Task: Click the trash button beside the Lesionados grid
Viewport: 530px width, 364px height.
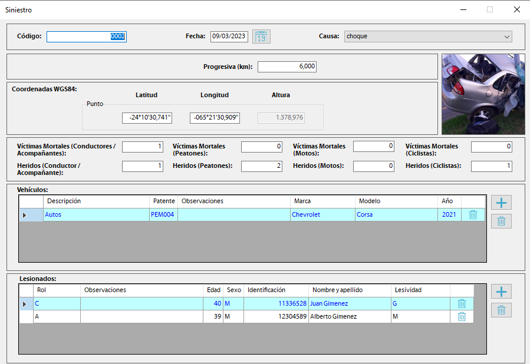Action: 501,310
